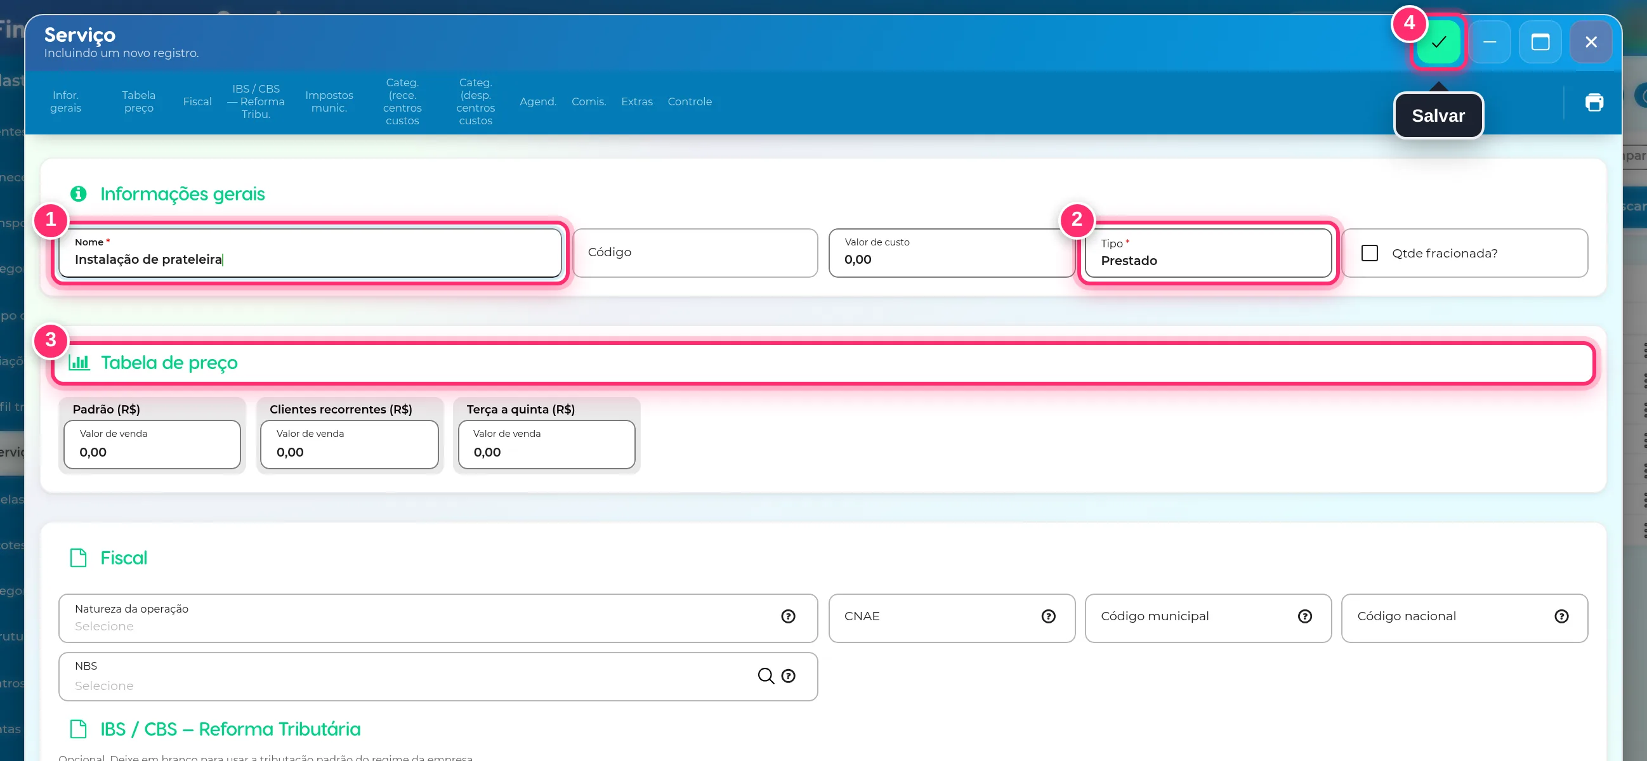1647x761 pixels.
Task: Click the Código municipal input field
Action: [x=1208, y=618]
